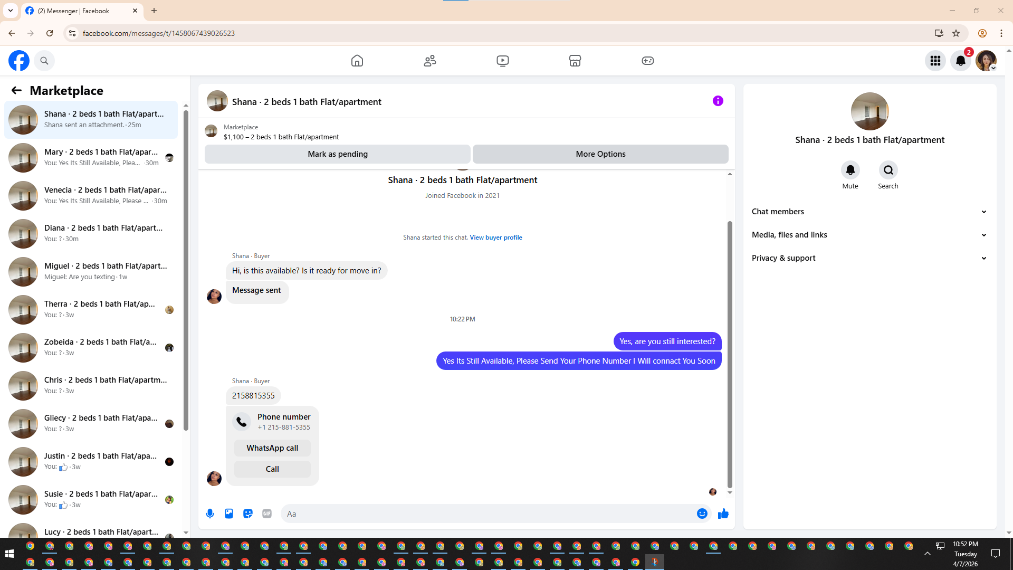The height and width of the screenshot is (570, 1013).
Task: Open Therra's apartment chat
Action: point(91,310)
